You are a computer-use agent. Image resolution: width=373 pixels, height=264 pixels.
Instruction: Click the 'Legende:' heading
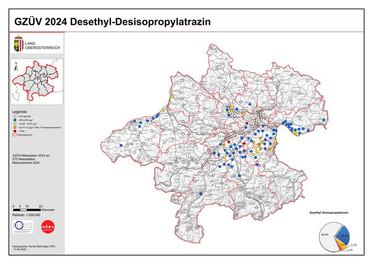pos(19,112)
